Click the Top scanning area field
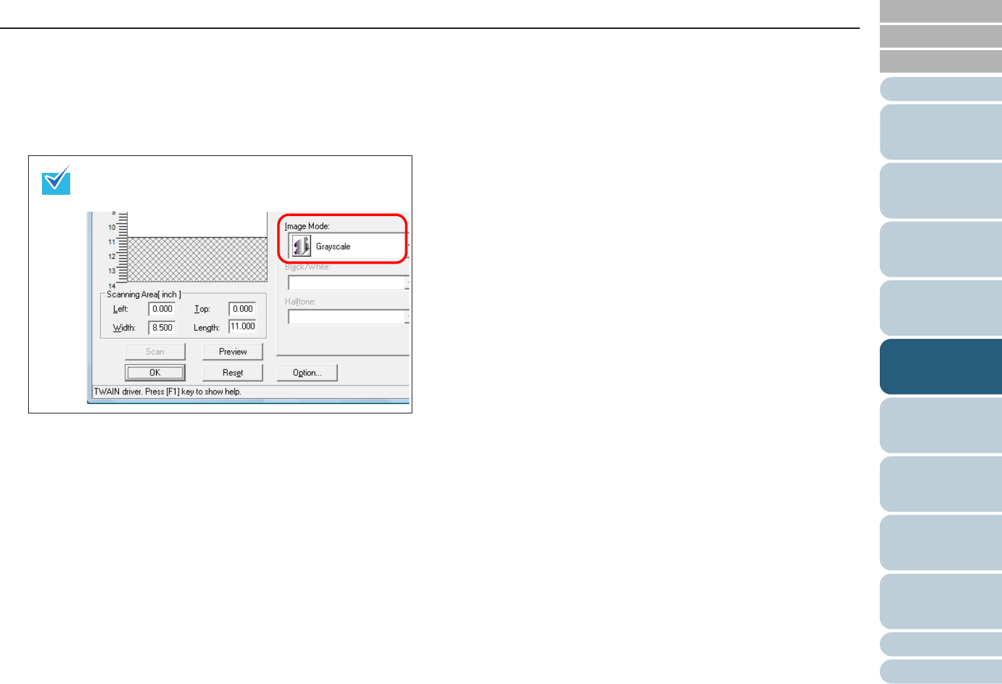 [x=243, y=309]
